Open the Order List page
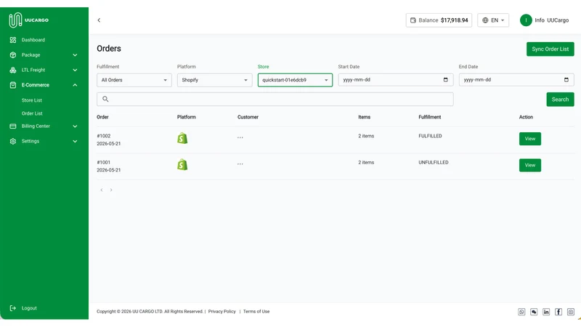Screen dimensions: 581x327 click(32, 113)
